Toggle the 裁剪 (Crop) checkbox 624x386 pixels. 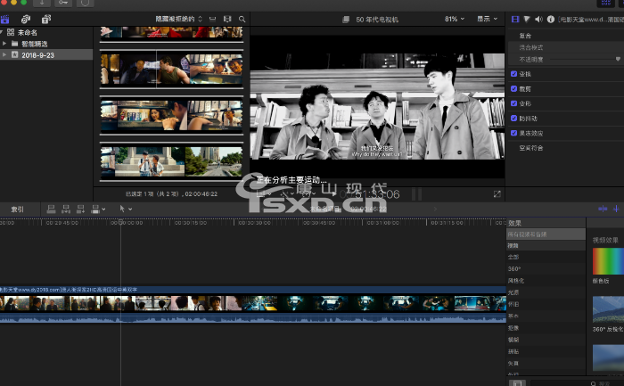pyautogui.click(x=513, y=88)
